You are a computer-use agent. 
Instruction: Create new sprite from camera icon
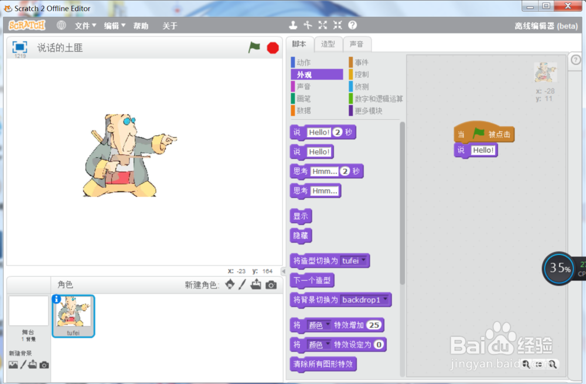[271, 285]
